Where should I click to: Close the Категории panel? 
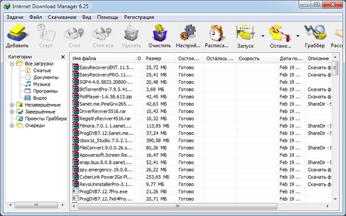tap(63, 57)
